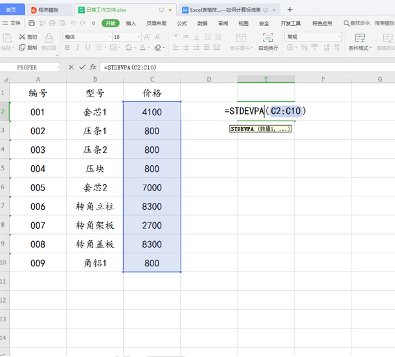Switch to Excel表格技巧 document tab

tap(229, 10)
